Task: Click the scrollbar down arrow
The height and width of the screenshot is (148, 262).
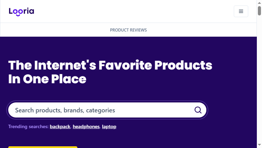Action: click(259, 145)
